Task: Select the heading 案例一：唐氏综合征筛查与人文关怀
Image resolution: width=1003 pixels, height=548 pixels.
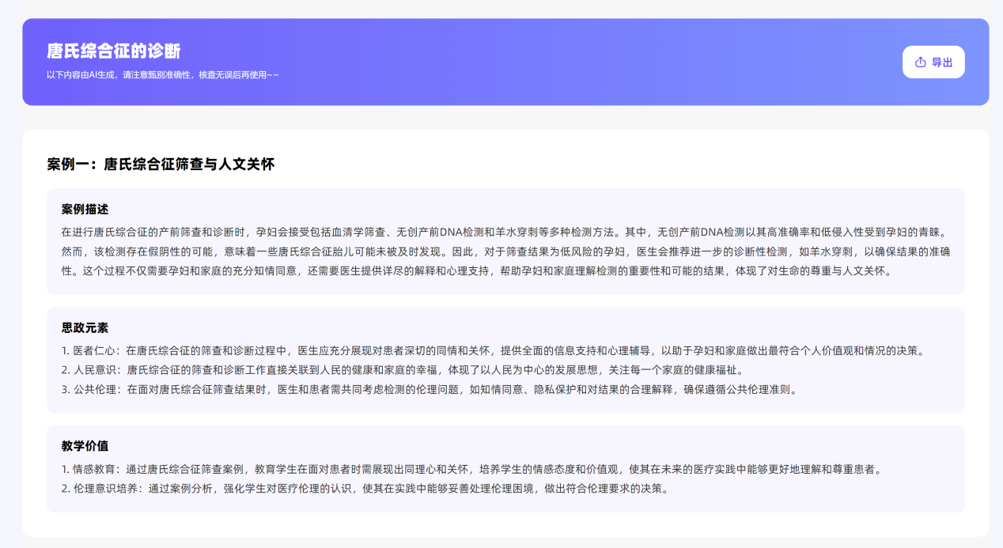Action: click(161, 164)
